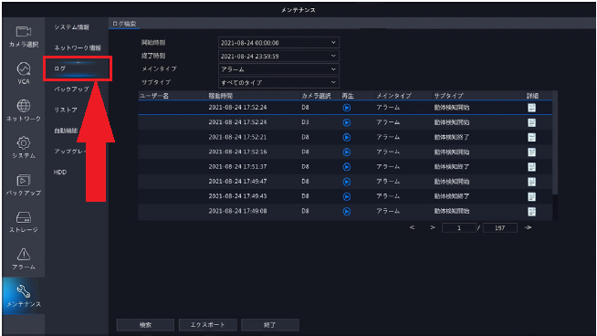The image size is (597, 336).
Task: Open リストア in the submenu
Action: click(x=66, y=110)
